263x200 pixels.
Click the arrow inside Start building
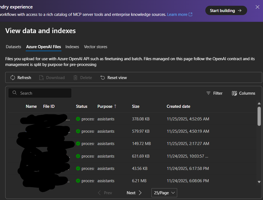[240, 11]
